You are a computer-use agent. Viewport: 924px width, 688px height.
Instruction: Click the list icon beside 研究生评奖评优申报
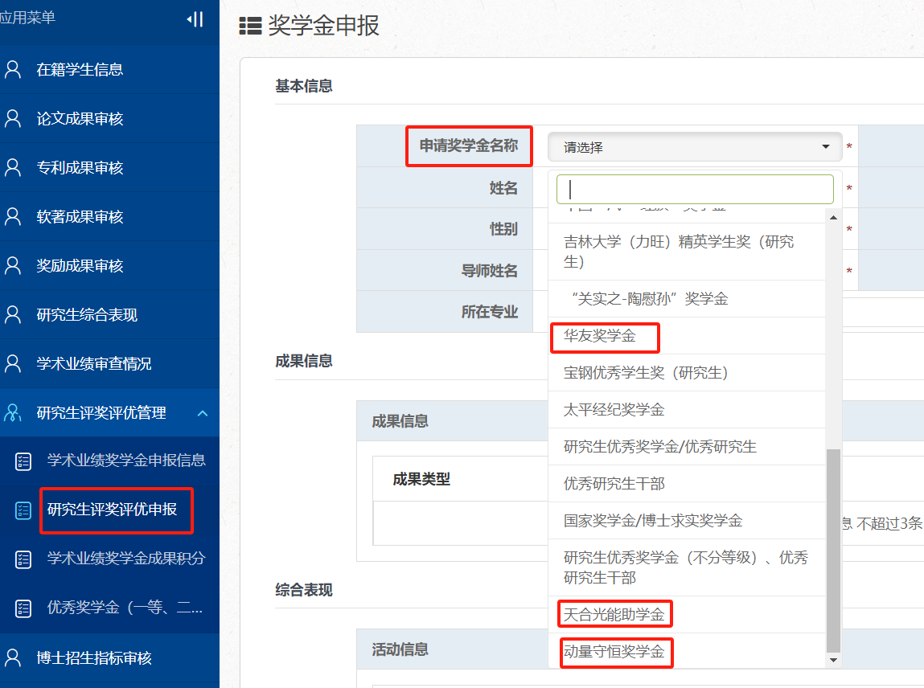click(x=23, y=510)
